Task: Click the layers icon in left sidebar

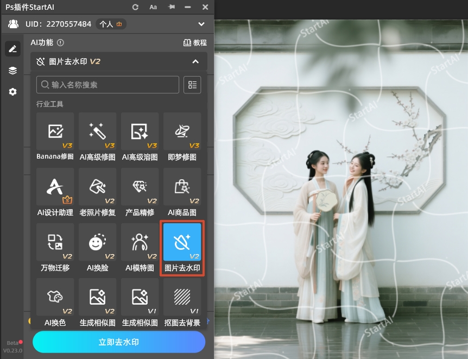Action: [x=12, y=71]
